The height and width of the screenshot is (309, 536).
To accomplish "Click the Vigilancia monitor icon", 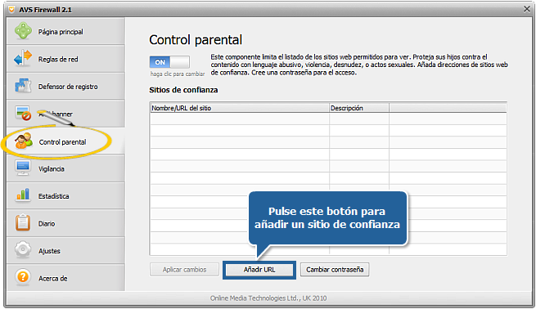I will tap(23, 168).
